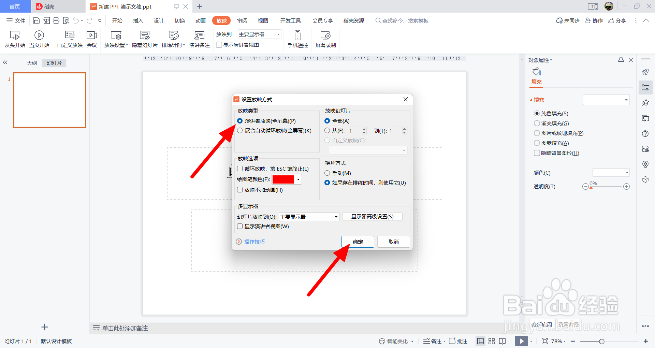Click the save icon in quick toolbar

coord(36,20)
